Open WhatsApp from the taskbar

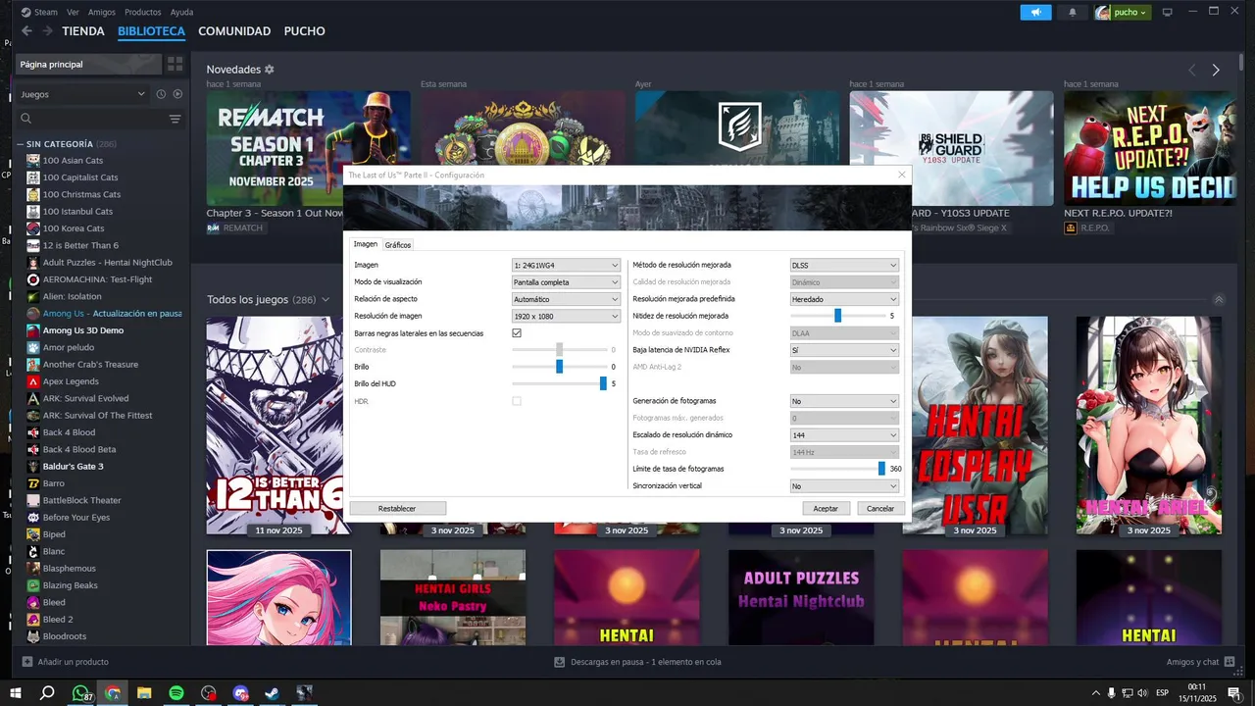pyautogui.click(x=80, y=693)
